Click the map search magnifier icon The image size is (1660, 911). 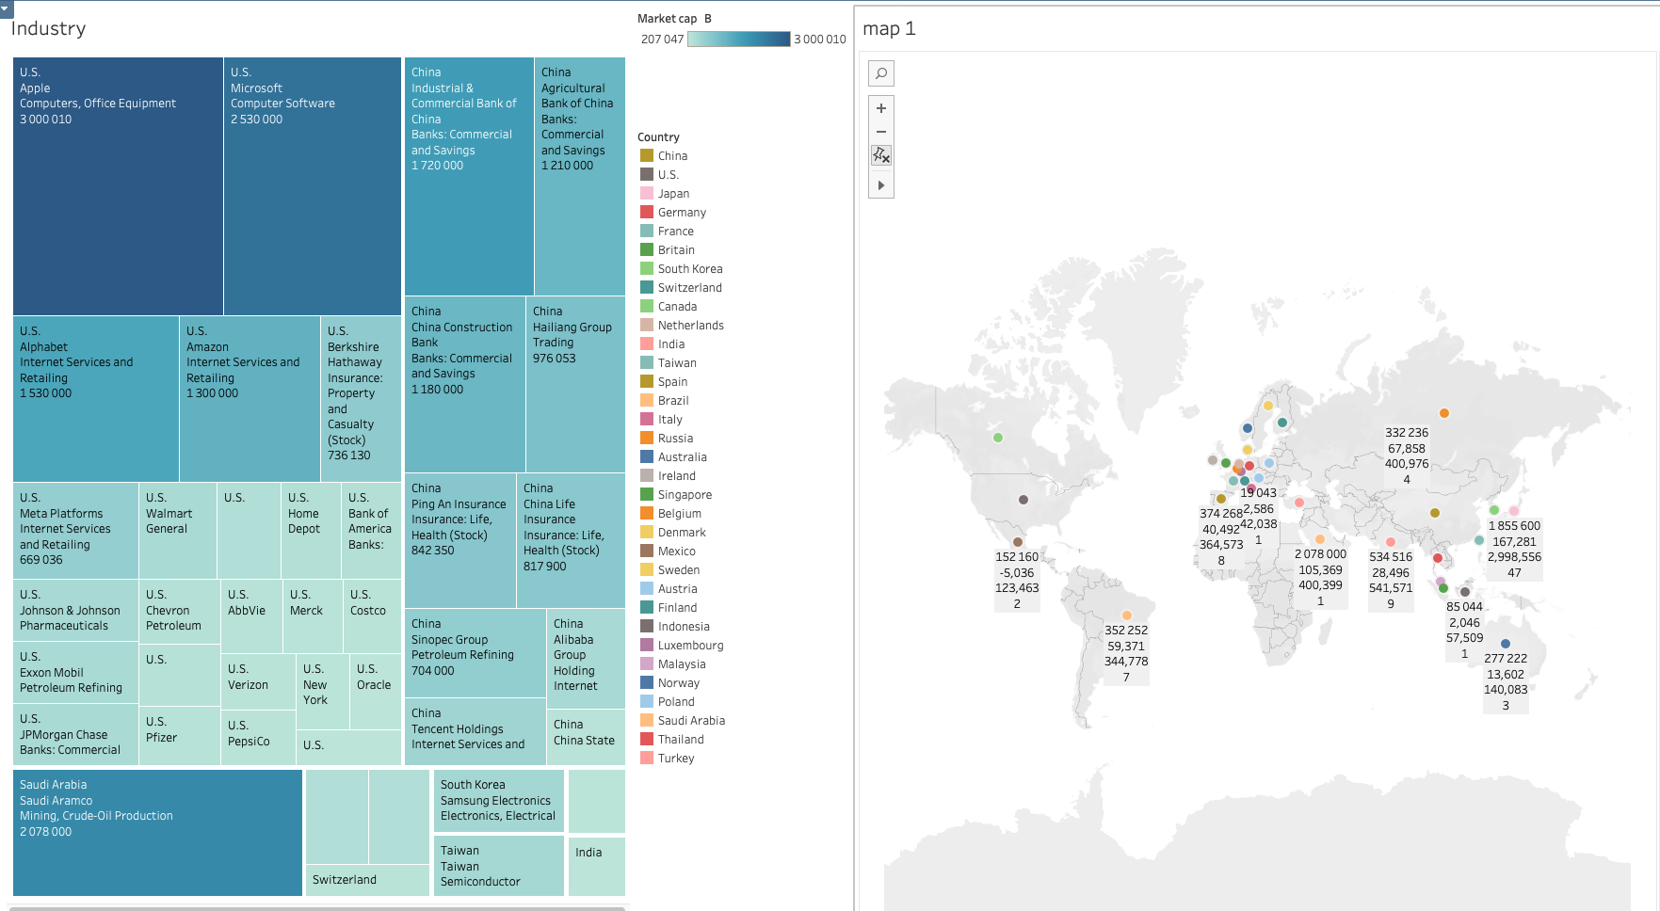[x=881, y=73]
